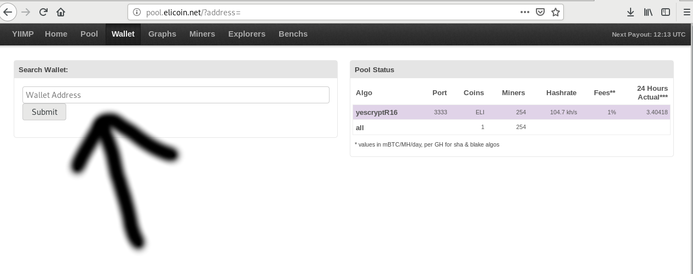
Task: Click the browser back arrow button
Action: pos(7,12)
